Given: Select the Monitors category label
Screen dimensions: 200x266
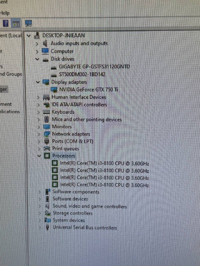Looking at the screenshot, I should (x=62, y=127).
